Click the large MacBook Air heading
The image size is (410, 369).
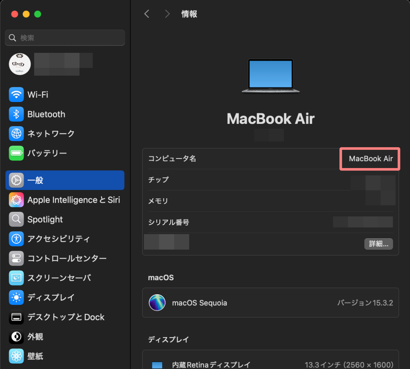(271, 119)
